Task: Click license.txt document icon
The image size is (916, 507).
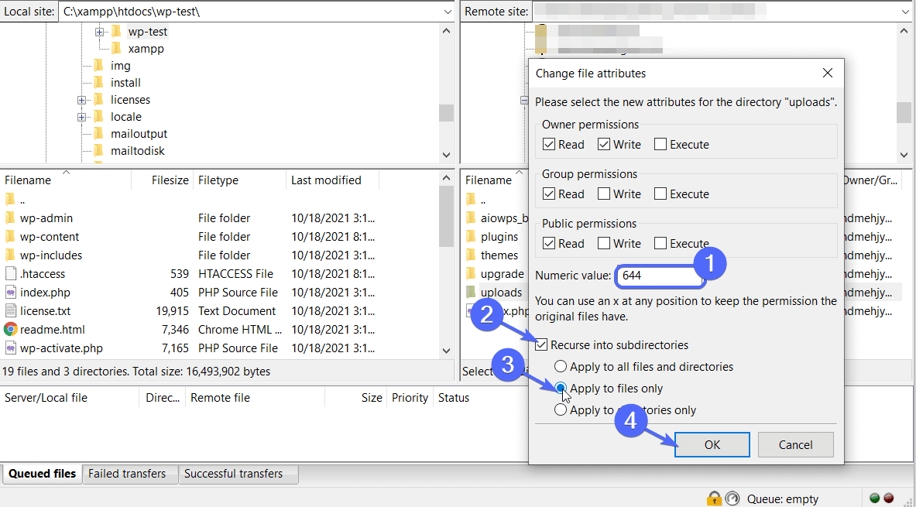Action: pyautogui.click(x=10, y=310)
